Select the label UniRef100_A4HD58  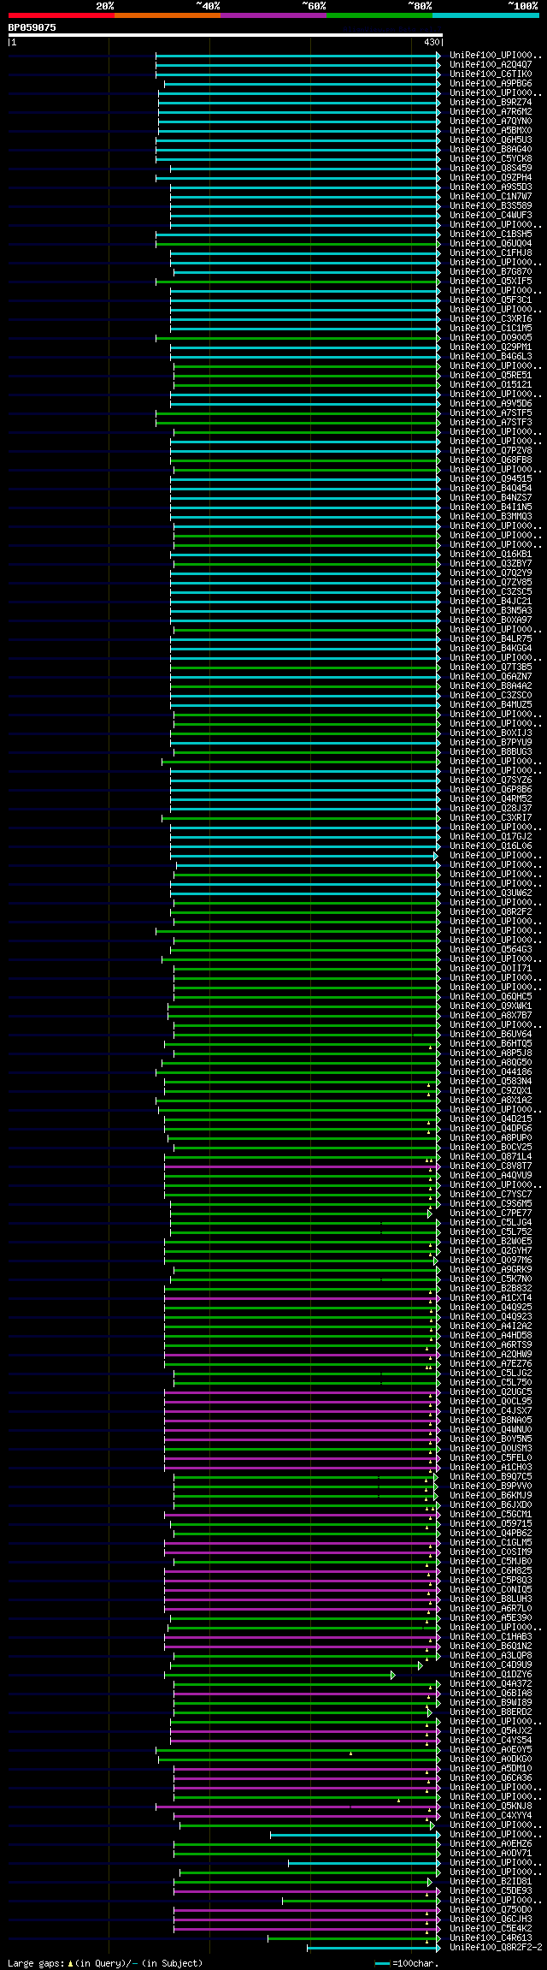(491, 1336)
